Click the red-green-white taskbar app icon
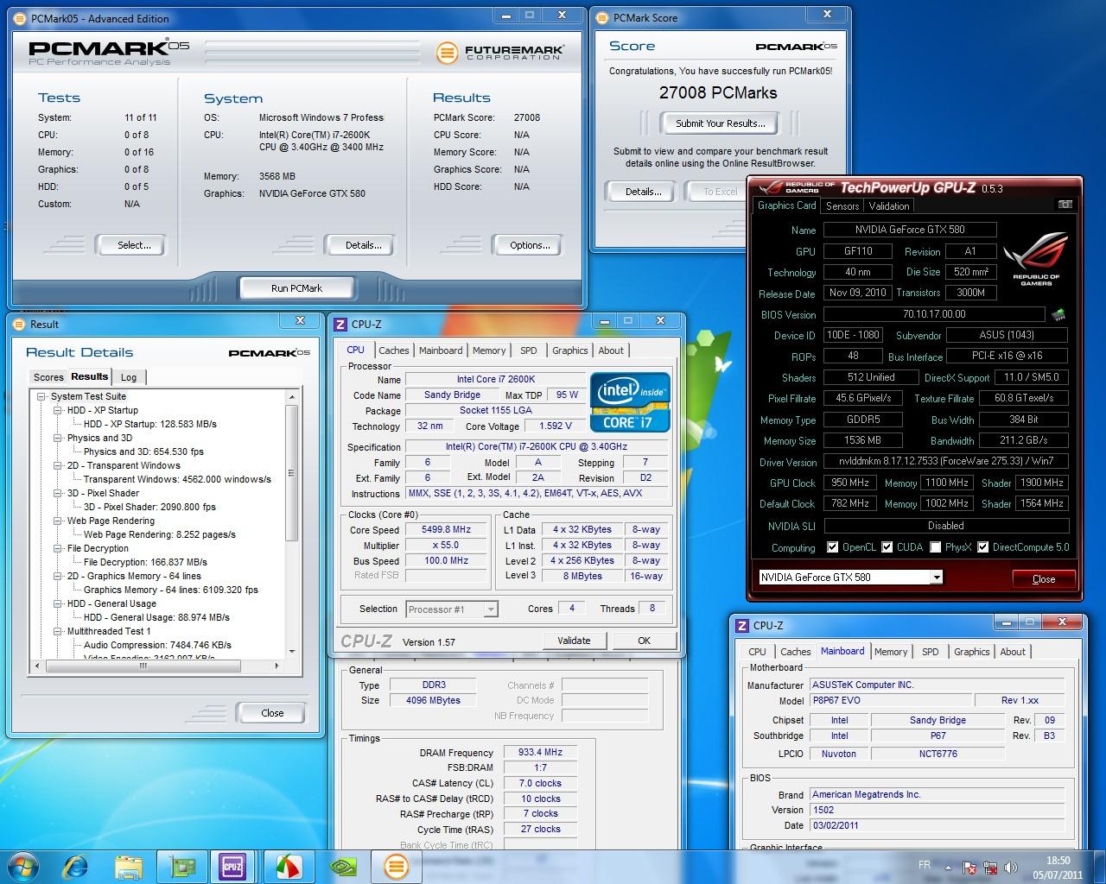Viewport: 1106px width, 884px height. [x=289, y=866]
